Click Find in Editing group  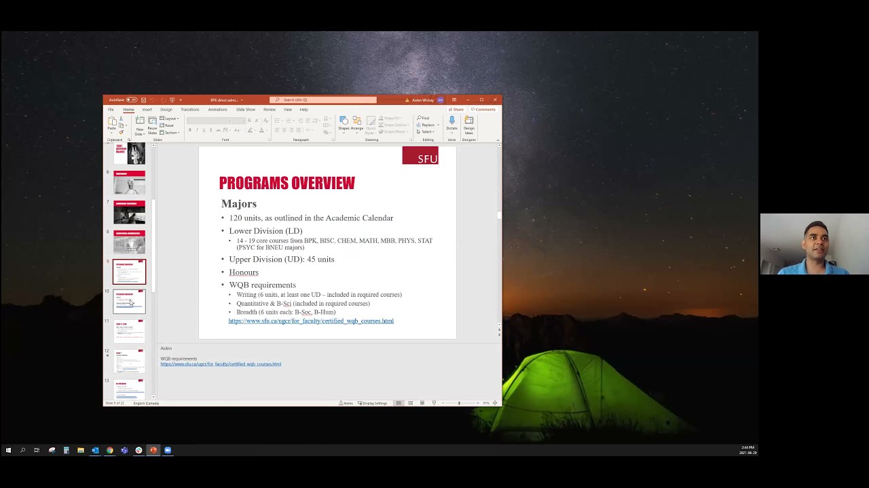424,118
